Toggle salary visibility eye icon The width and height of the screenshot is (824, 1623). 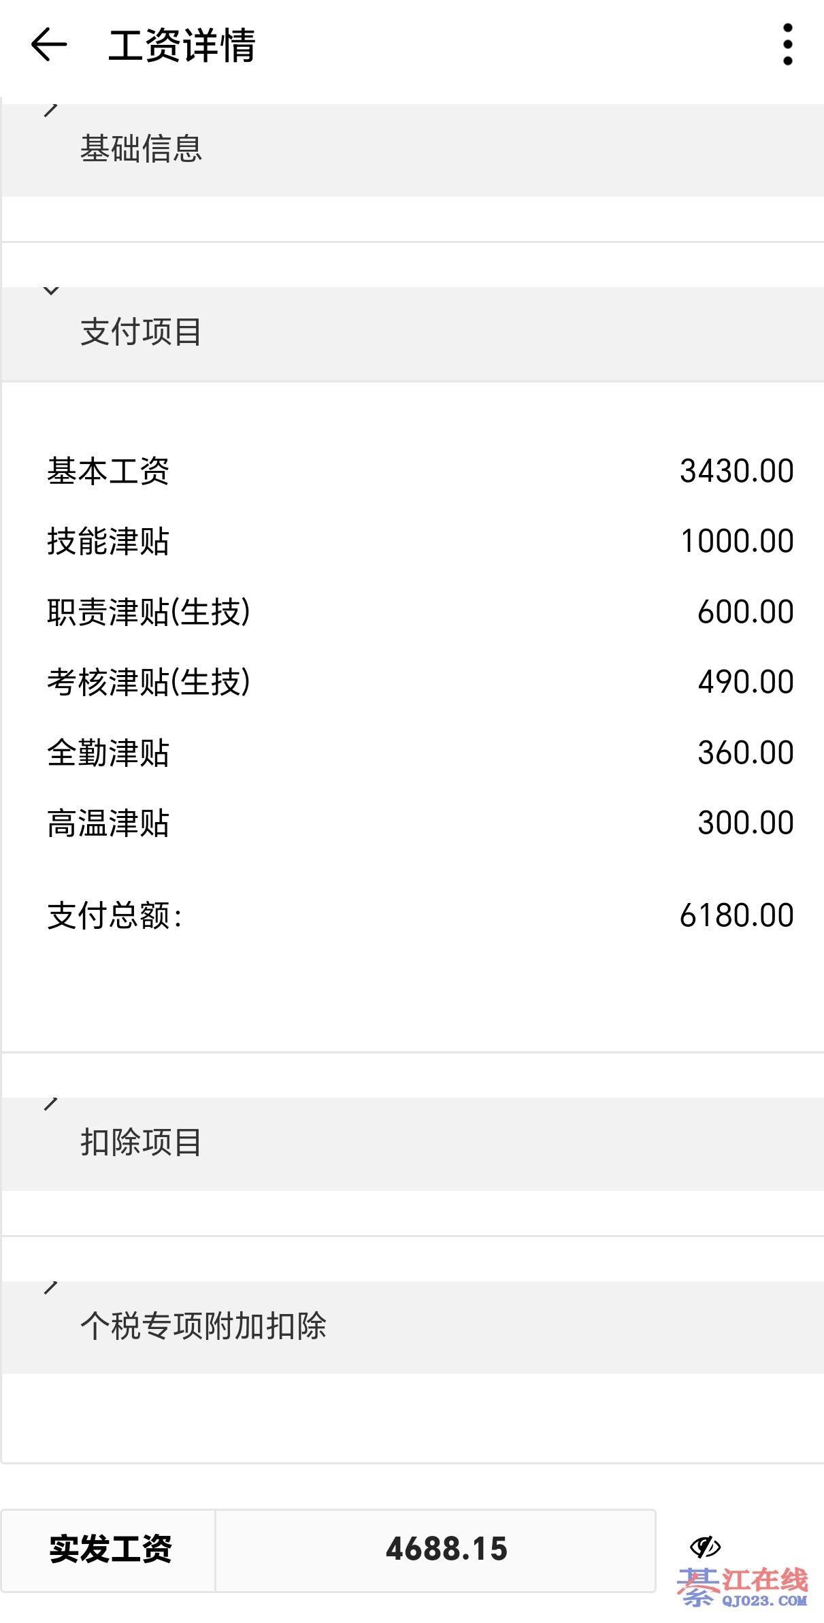[x=704, y=1546]
